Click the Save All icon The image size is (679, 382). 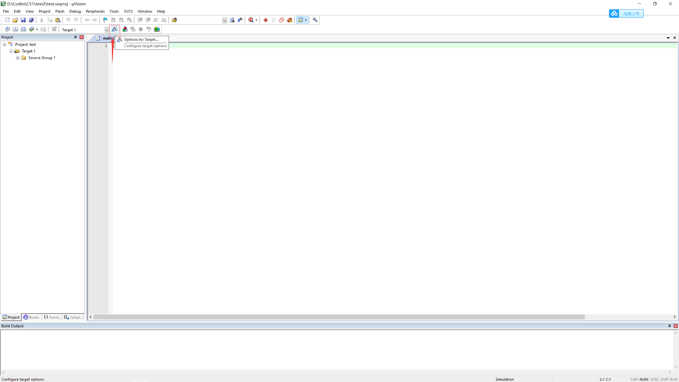pyautogui.click(x=31, y=20)
